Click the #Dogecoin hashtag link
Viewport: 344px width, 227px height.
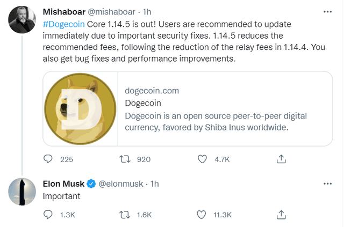[x=62, y=25]
